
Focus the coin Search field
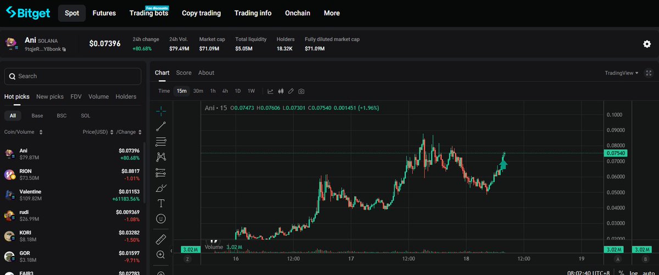(x=72, y=76)
